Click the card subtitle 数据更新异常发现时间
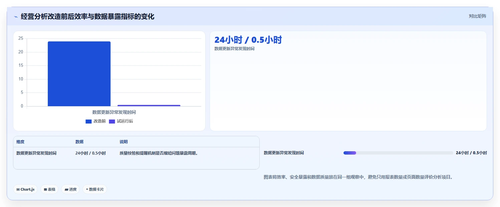Screen dimensions: 500x207 (234, 49)
